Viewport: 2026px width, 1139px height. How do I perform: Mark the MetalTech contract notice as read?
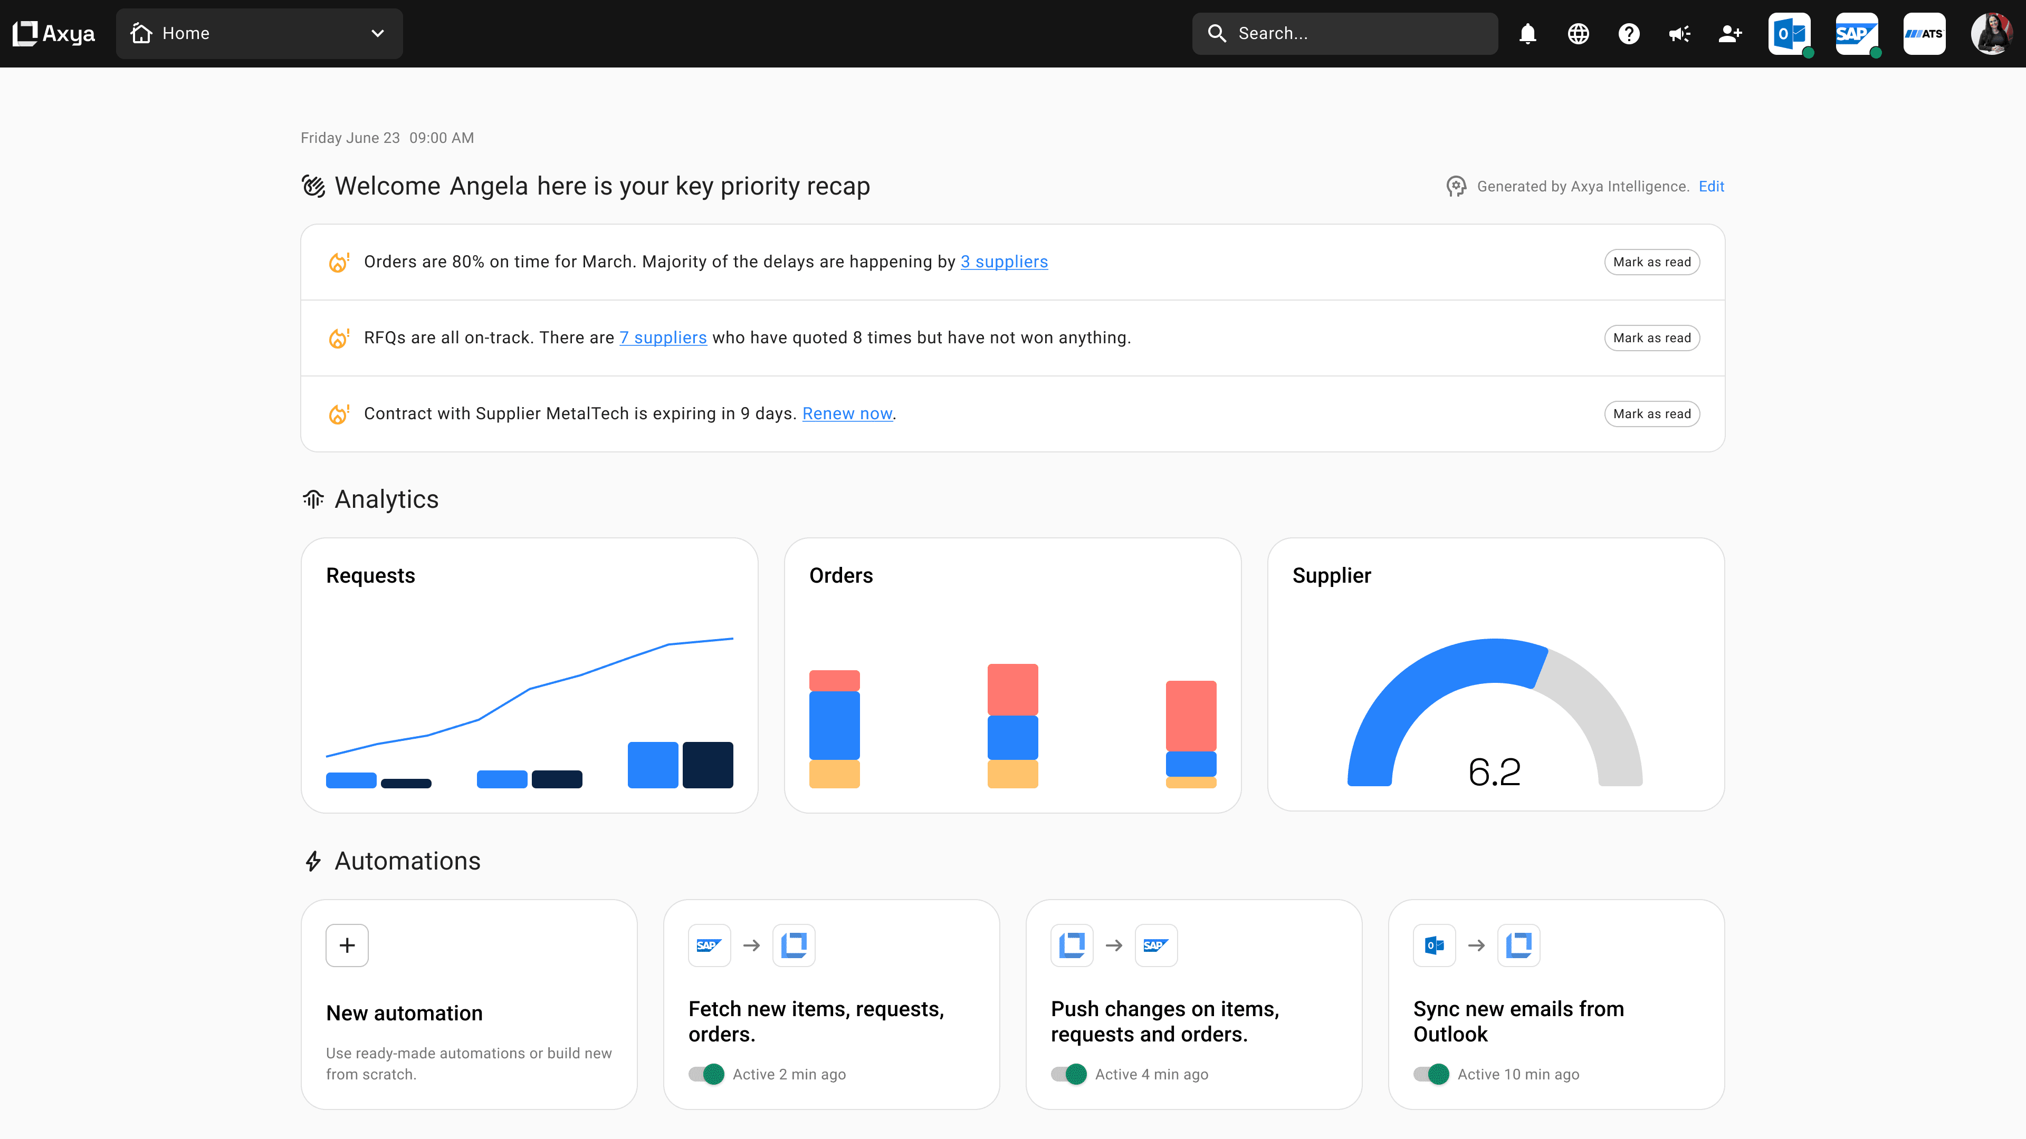pyautogui.click(x=1651, y=413)
